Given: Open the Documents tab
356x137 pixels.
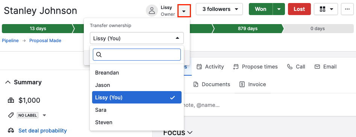Looking at the screenshot, I should (212, 84).
